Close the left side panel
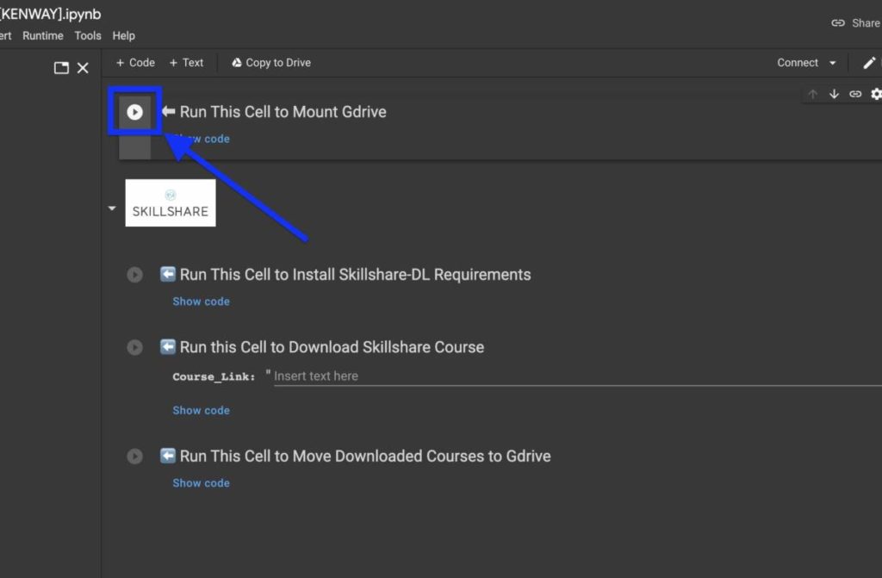This screenshot has width=882, height=578. [83, 68]
